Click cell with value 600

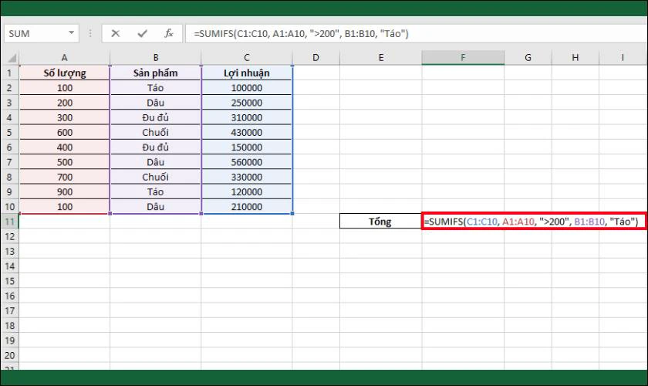[65, 132]
